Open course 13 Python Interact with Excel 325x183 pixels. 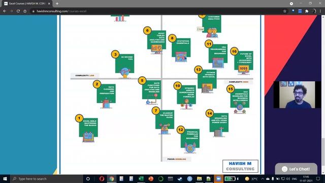tap(207, 79)
